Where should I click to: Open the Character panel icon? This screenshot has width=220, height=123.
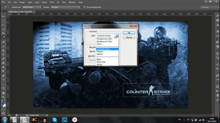[218, 65]
